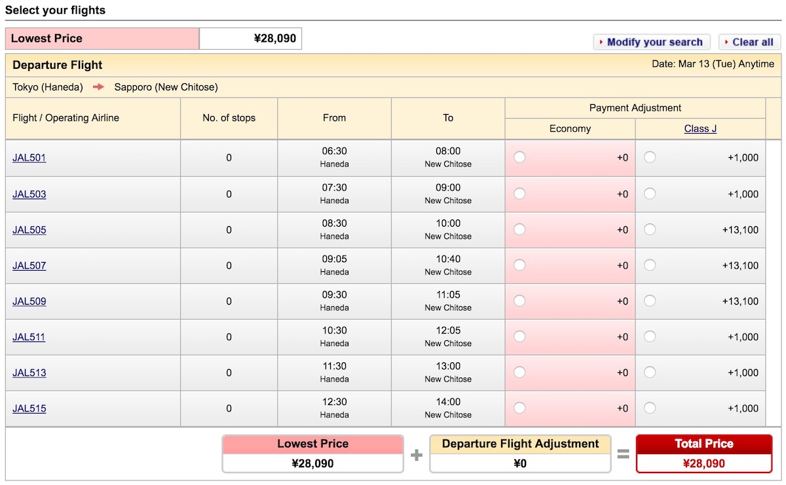View details for flight JAL505

29,230
